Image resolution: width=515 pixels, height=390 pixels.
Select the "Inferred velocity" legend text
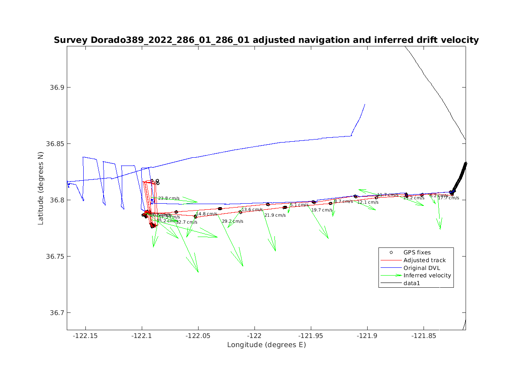(427, 276)
